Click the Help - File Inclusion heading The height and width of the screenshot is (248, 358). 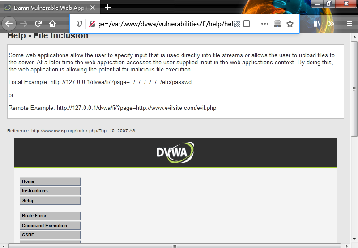(x=47, y=36)
